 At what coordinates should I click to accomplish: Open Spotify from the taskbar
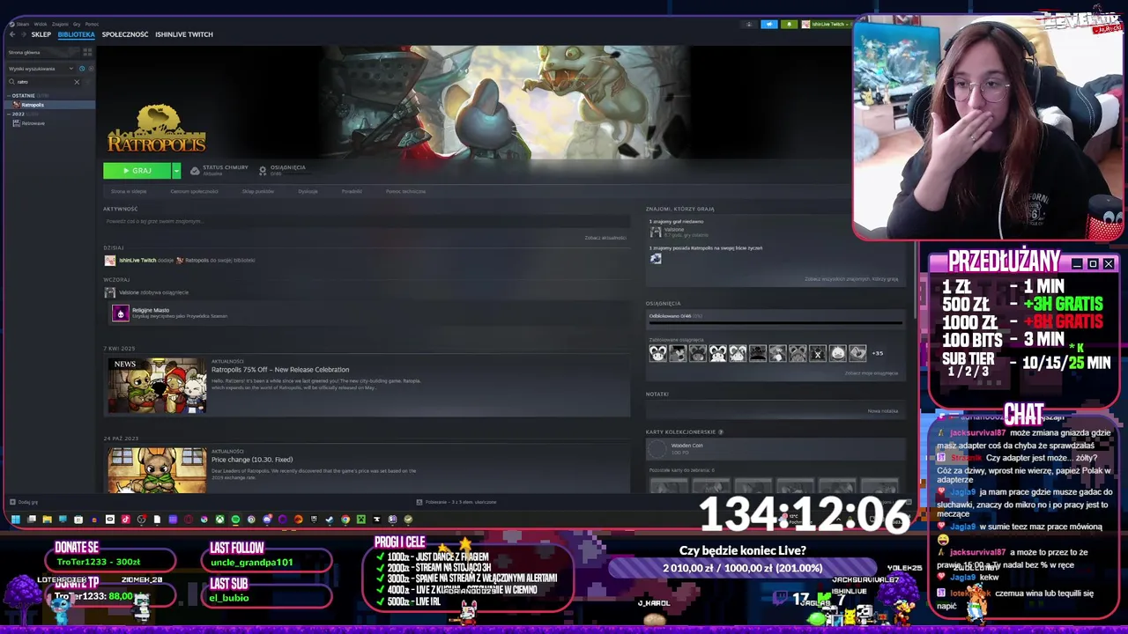235,520
